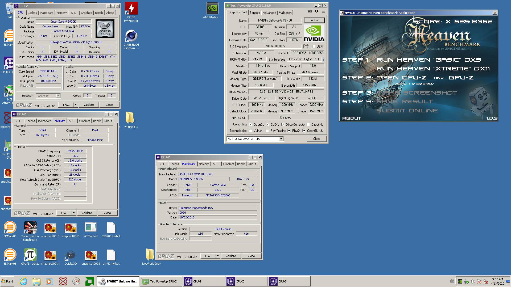Toggle the OpenGL 4.6 checkbox
The image size is (511, 287).
(x=304, y=130)
